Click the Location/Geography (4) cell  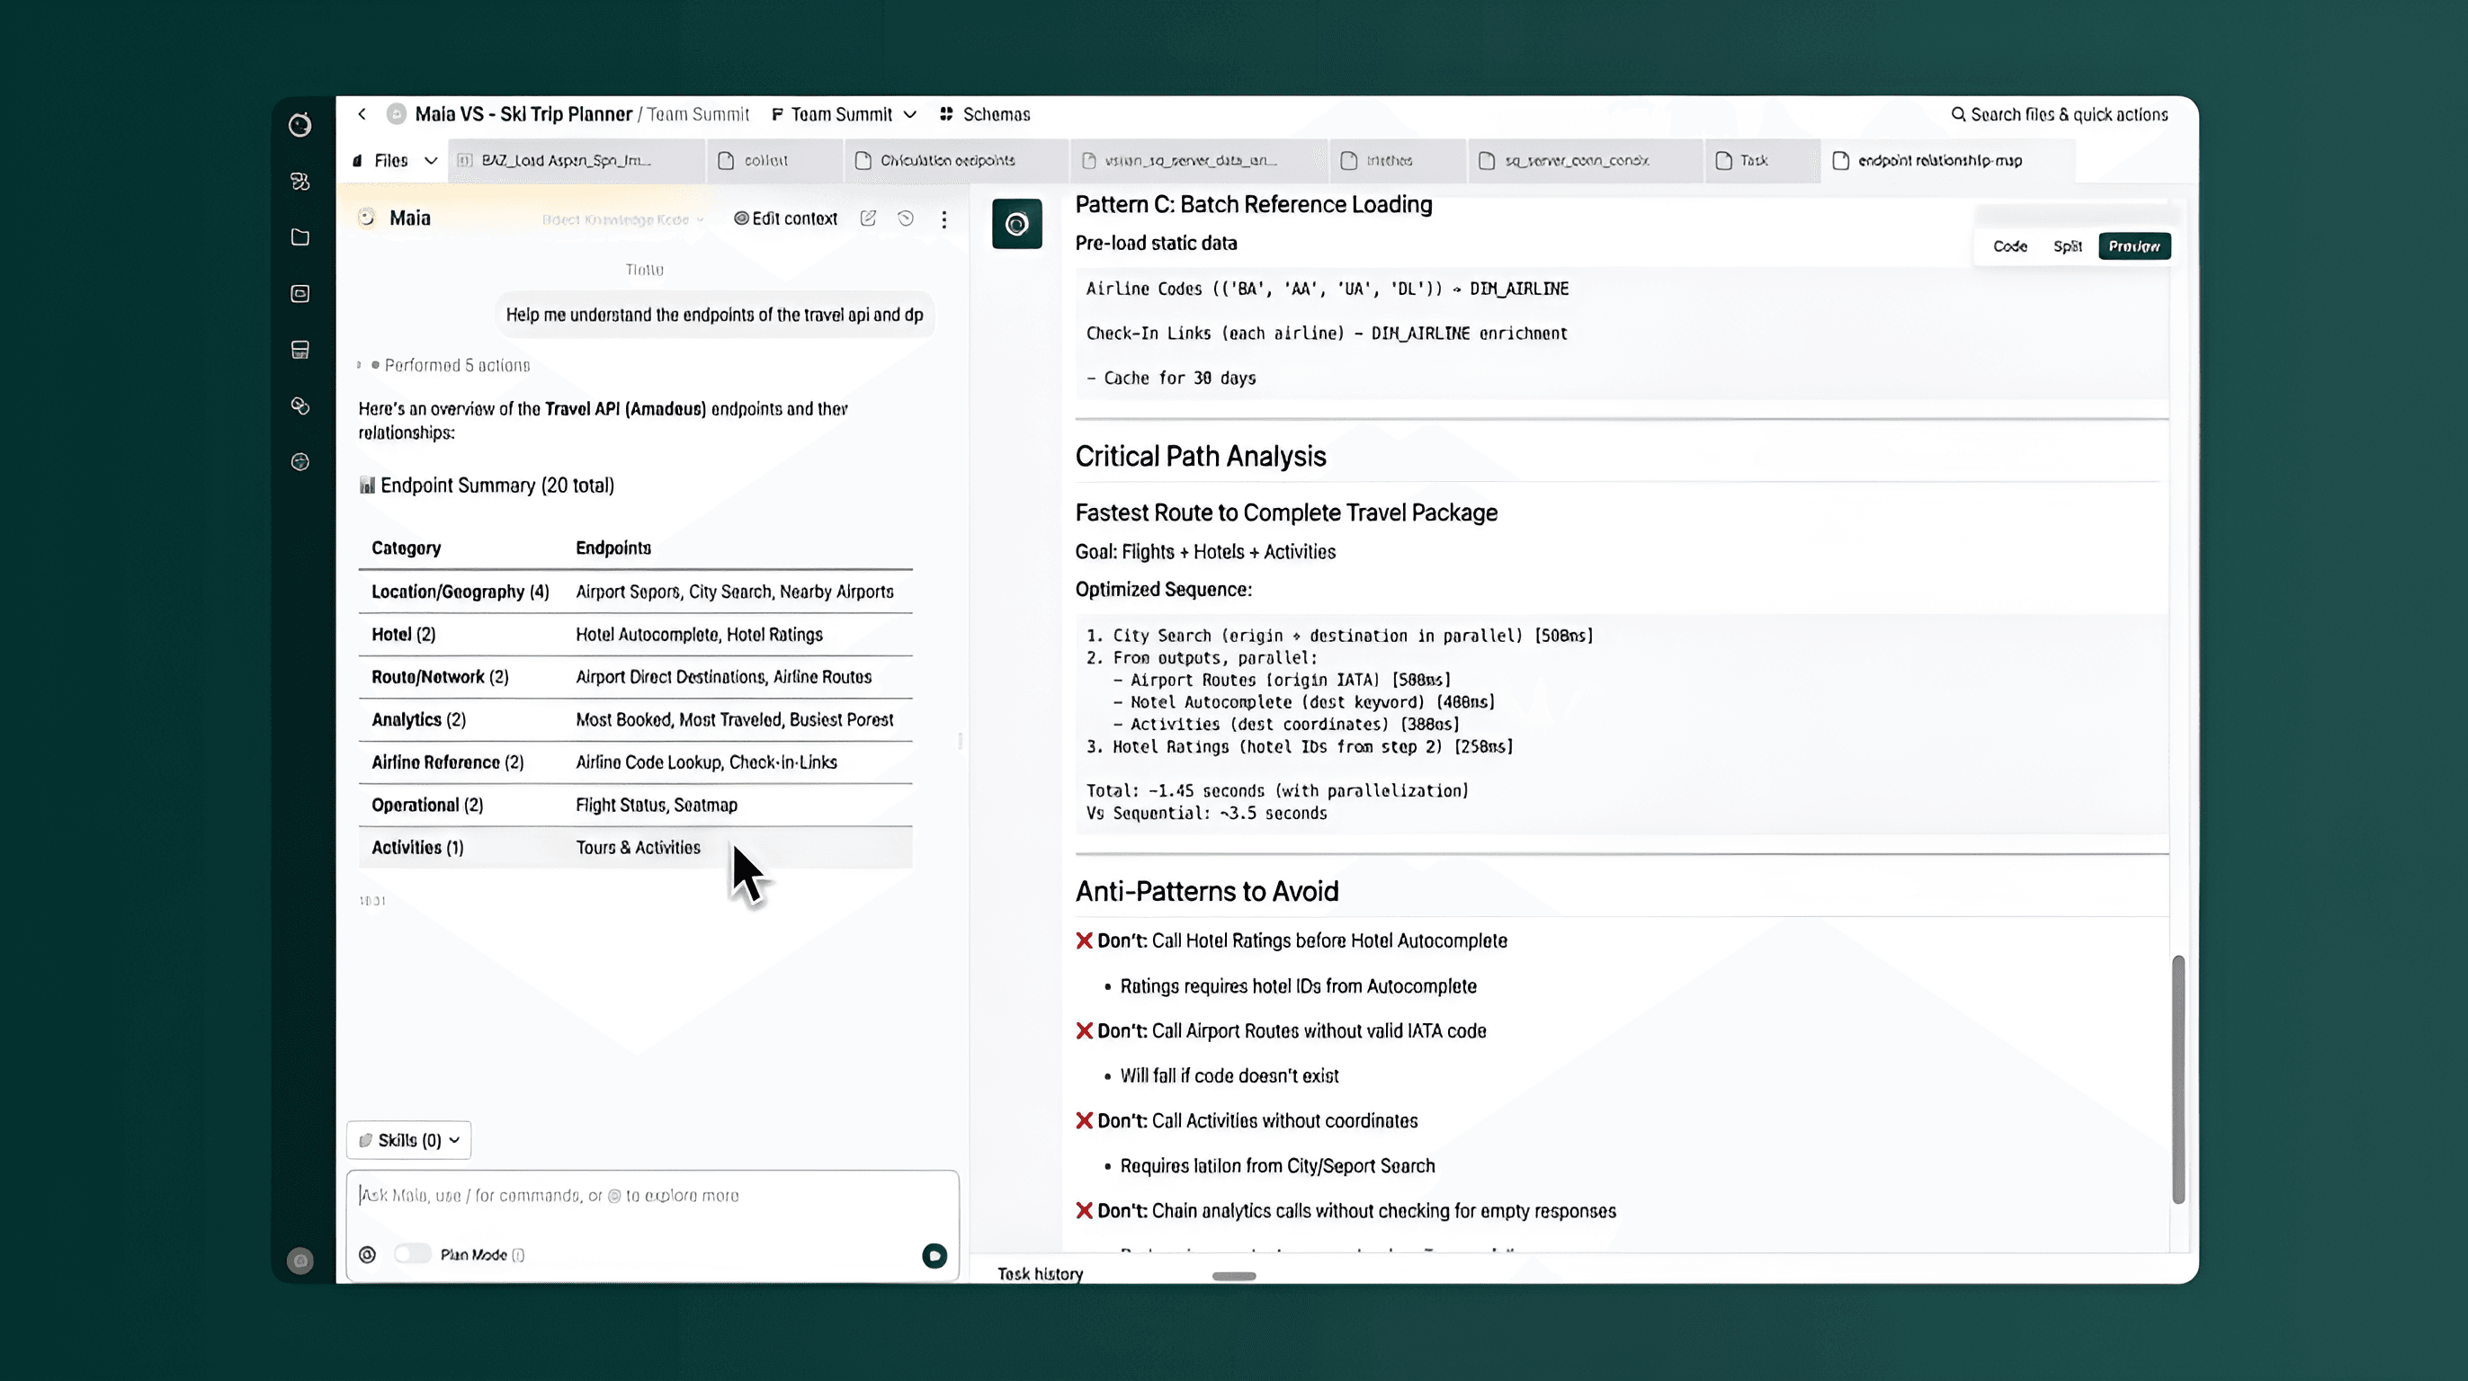[460, 592]
